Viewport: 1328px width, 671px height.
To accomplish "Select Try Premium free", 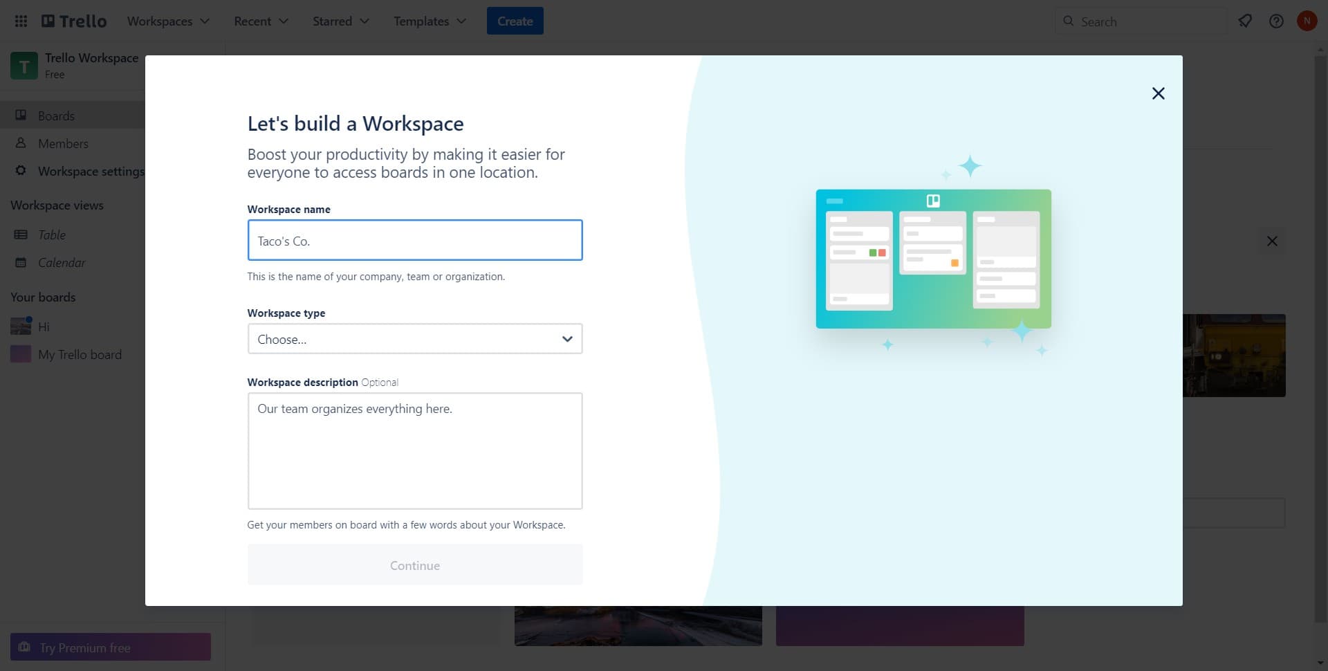I will (x=110, y=647).
